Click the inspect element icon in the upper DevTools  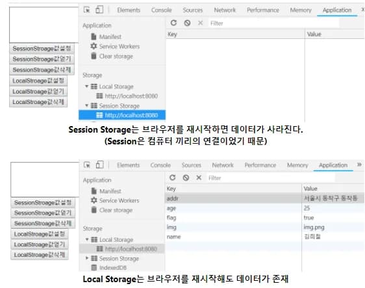(87, 10)
